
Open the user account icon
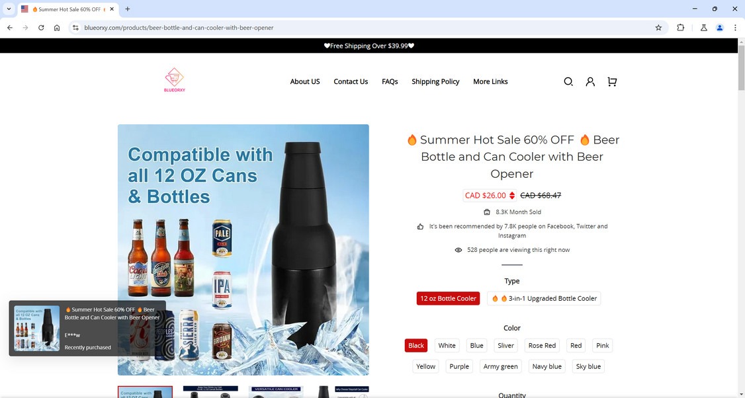pyautogui.click(x=590, y=82)
